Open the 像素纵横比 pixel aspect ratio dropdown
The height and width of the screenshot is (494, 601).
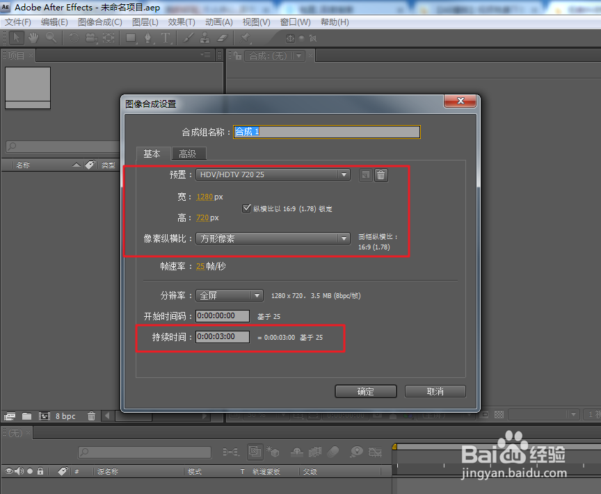(x=273, y=238)
